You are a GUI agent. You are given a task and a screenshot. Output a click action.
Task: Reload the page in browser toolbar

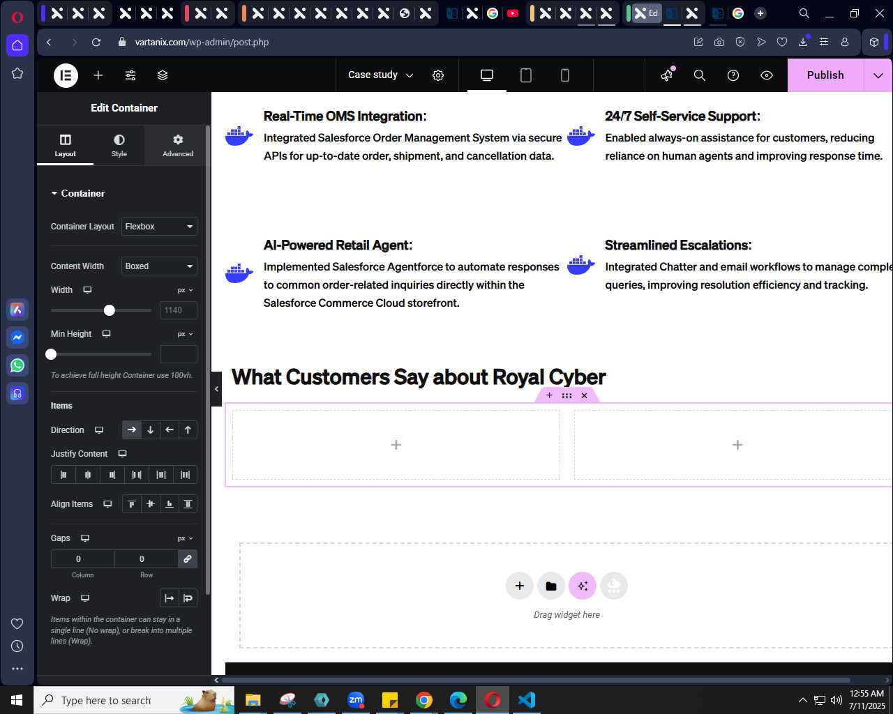coord(96,43)
